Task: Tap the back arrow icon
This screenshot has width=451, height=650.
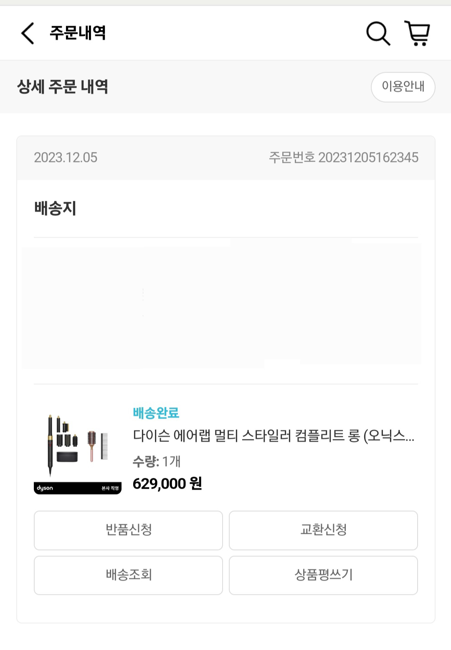Action: tap(28, 33)
